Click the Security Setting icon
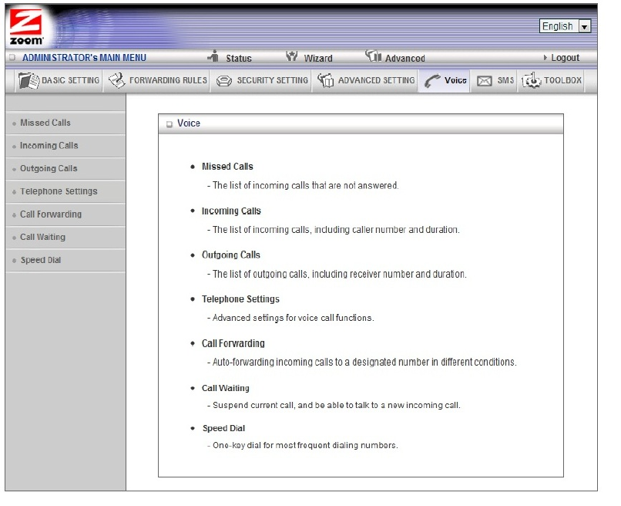Viewport: 621px width, 506px height. click(223, 81)
